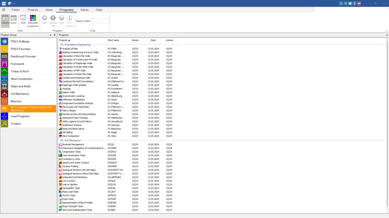The image size is (389, 218).
Task: Sort by License column
Action: (x=169, y=40)
